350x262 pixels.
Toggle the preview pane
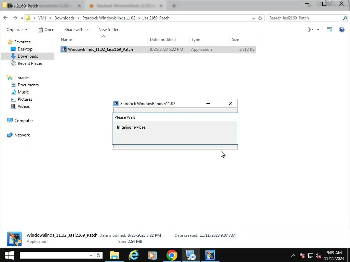pos(329,30)
